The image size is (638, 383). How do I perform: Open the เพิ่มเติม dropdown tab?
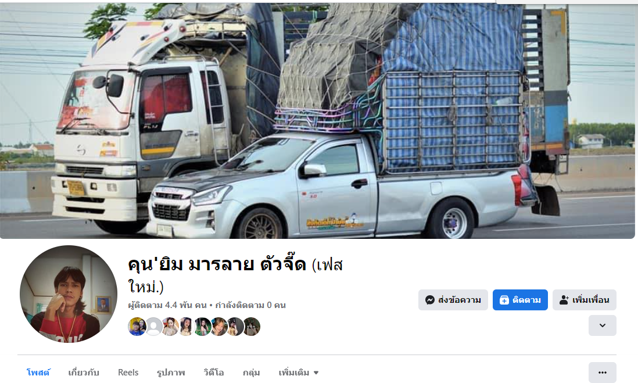click(298, 373)
